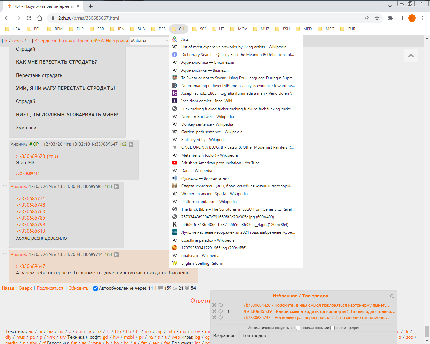Expand the SCI bookmarks folder
This screenshot has width=430, height=344.
click(x=199, y=29)
